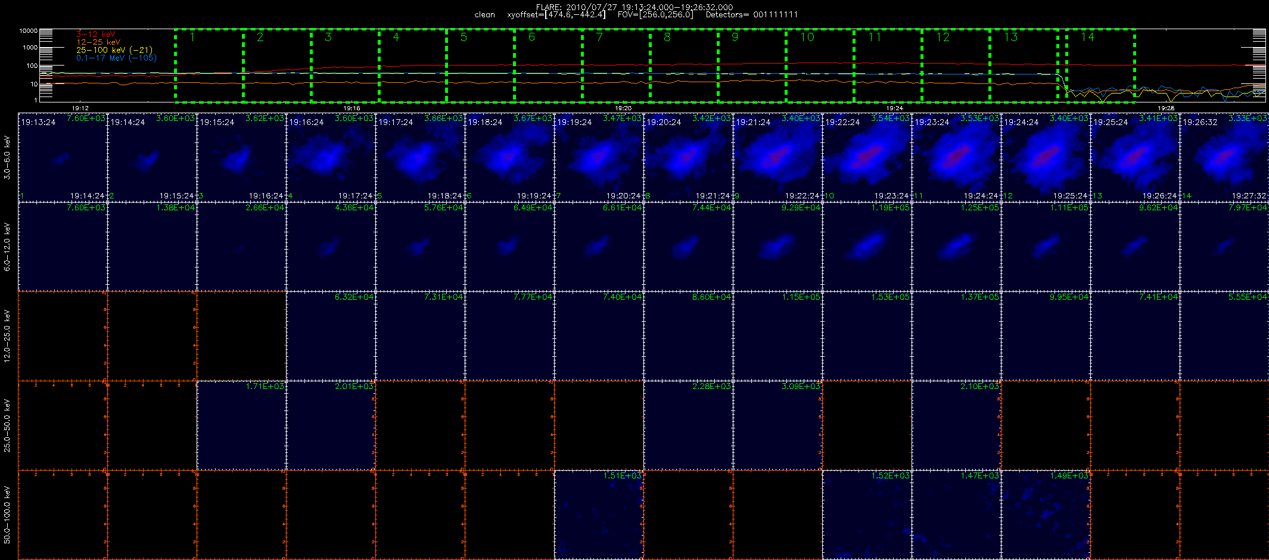Open the 50.0-100.0 keV image with peak 1.51E+03

[599, 515]
